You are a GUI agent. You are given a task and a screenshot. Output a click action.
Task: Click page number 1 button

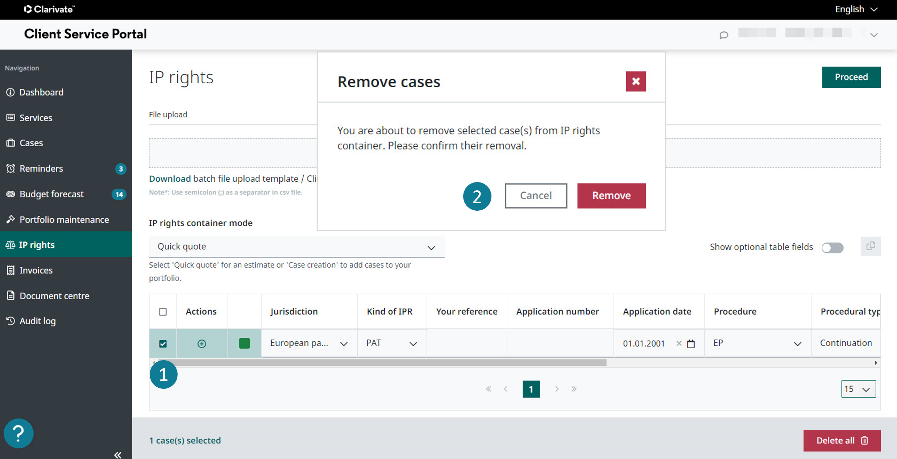pos(531,389)
